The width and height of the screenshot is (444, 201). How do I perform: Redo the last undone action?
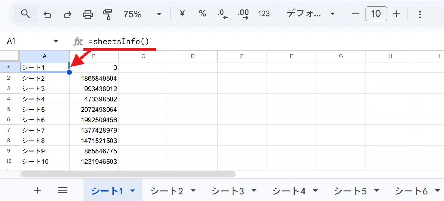tap(67, 14)
